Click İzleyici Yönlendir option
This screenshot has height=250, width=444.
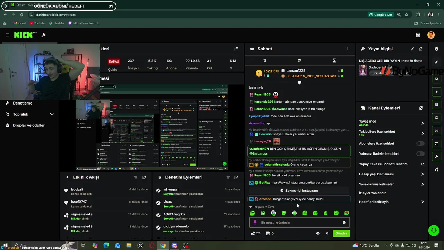pos(372,193)
